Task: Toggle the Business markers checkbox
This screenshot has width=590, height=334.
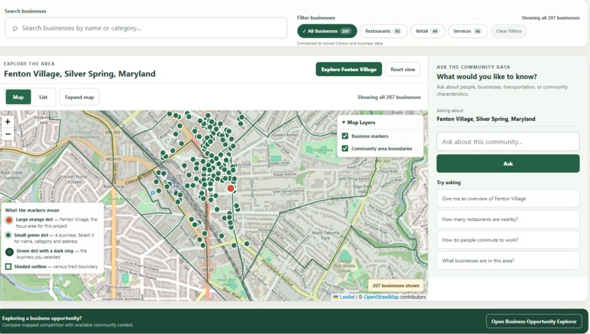Action: point(345,136)
